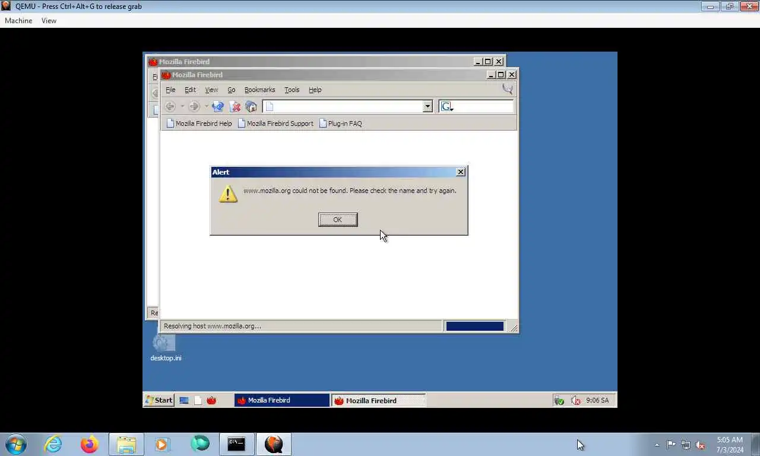This screenshot has height=456, width=760.
Task: Open the Edit menu
Action: coord(190,90)
